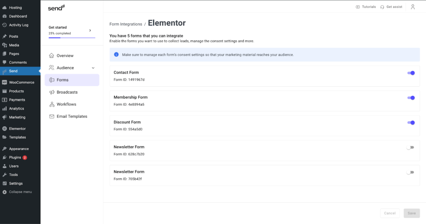Click the Hosting cloud icon
The width and height of the screenshot is (426, 224).
point(4,7)
